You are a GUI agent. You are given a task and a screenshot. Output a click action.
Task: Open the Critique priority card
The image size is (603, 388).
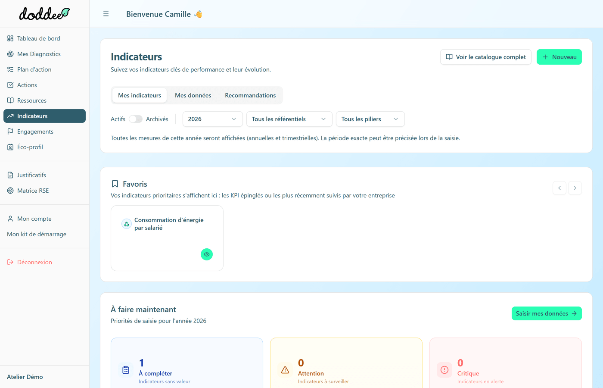(x=506, y=363)
